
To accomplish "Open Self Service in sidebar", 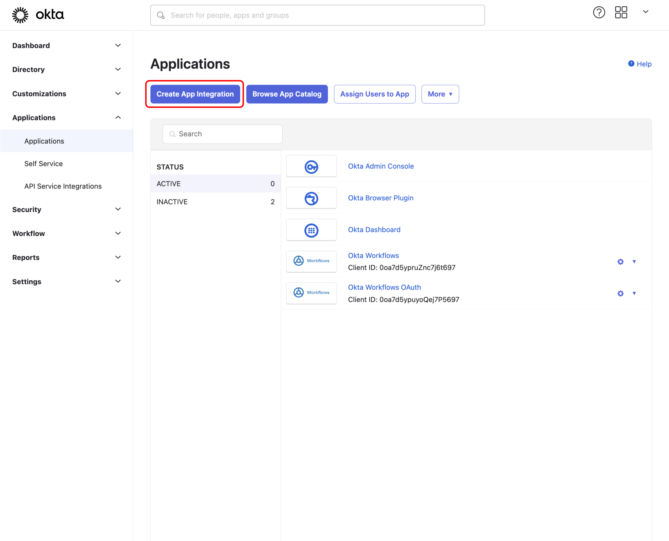I will [44, 164].
